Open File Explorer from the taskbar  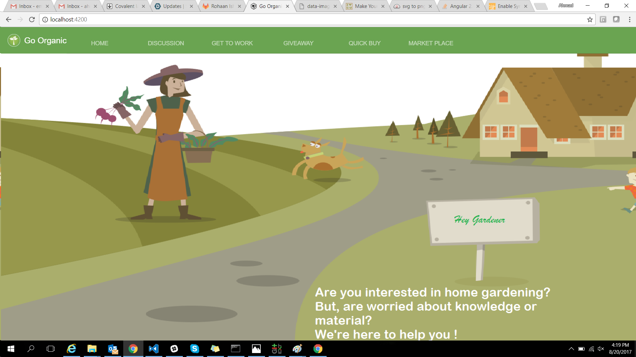coord(92,349)
